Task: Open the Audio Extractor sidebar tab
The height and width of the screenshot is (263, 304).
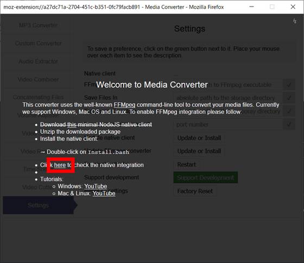Action: (x=38, y=61)
